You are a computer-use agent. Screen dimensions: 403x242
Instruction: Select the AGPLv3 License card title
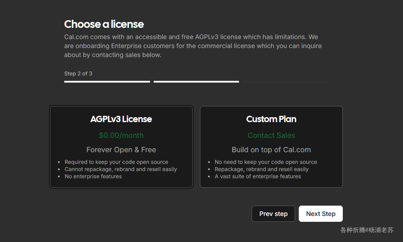click(121, 119)
